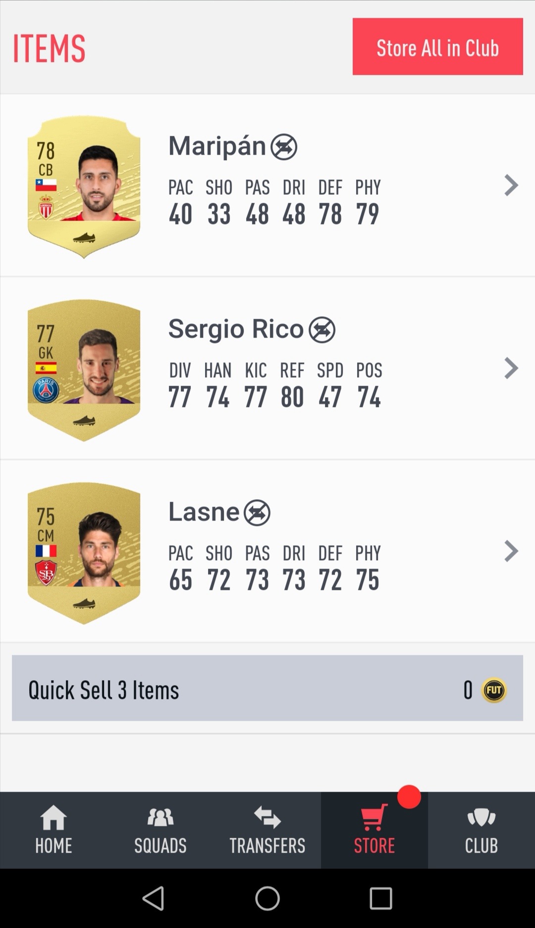This screenshot has width=535, height=928.
Task: Tap the untradeable icon beside Maripán
Action: coord(284,147)
